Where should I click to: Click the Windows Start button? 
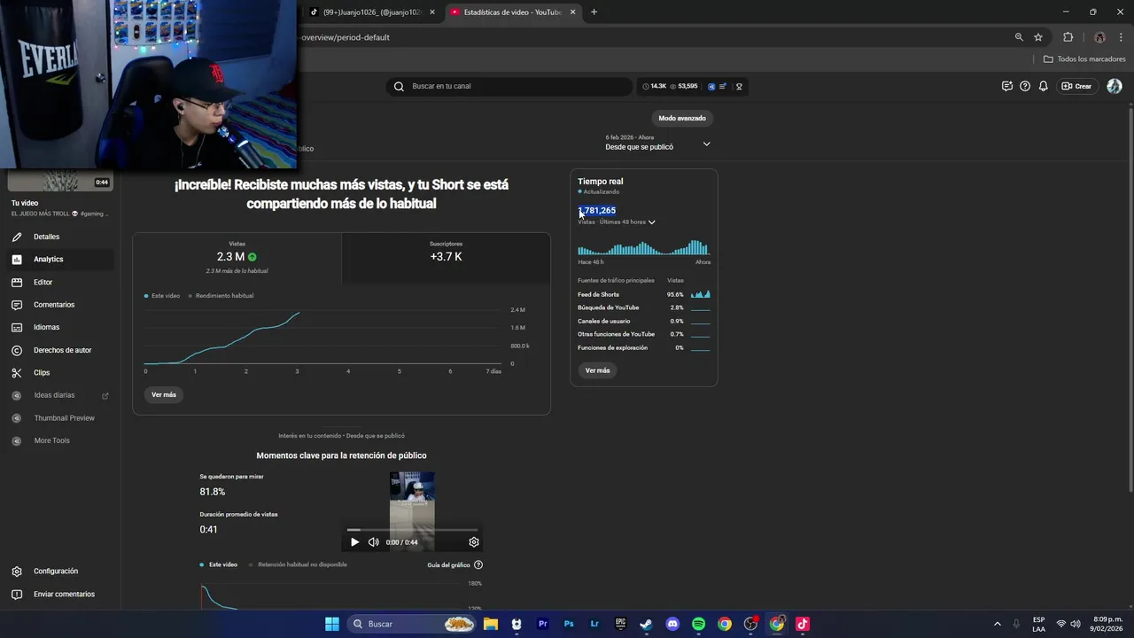coord(332,624)
